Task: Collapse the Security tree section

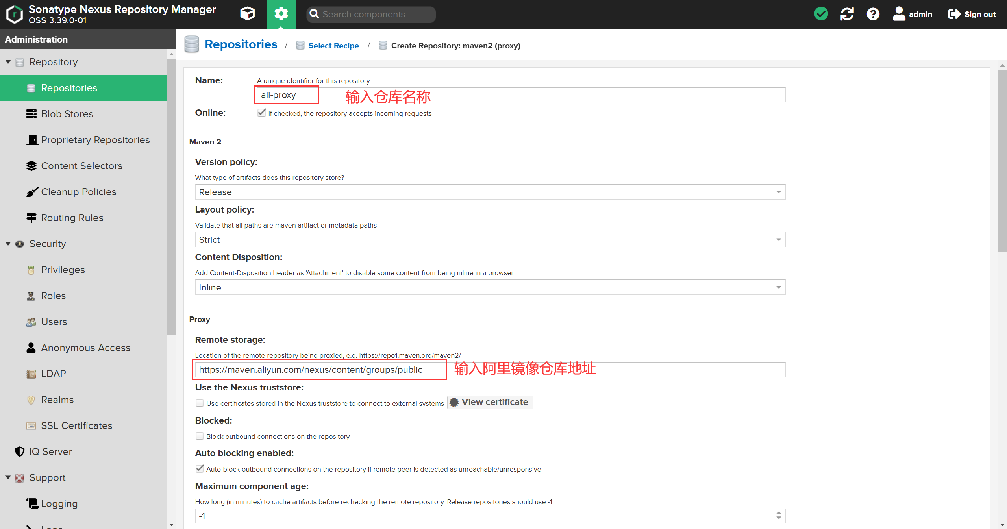Action: (8, 244)
